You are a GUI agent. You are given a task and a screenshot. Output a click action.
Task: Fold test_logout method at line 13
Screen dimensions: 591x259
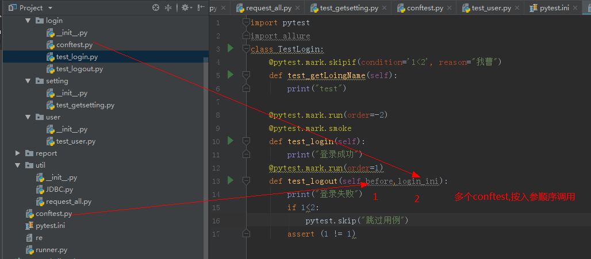(246, 181)
